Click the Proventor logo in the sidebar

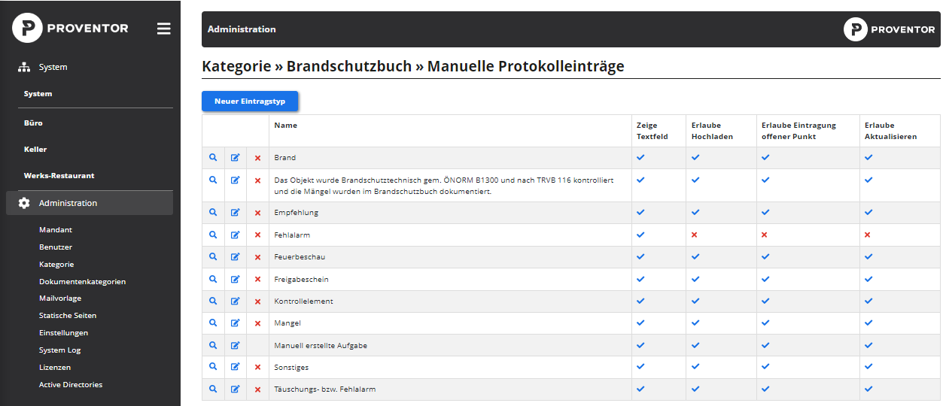[70, 28]
